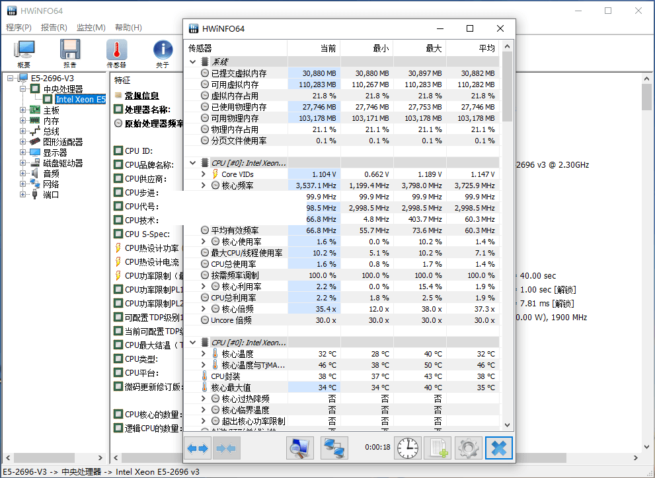Click the CPU封装 thermometer icon

[x=205, y=376]
